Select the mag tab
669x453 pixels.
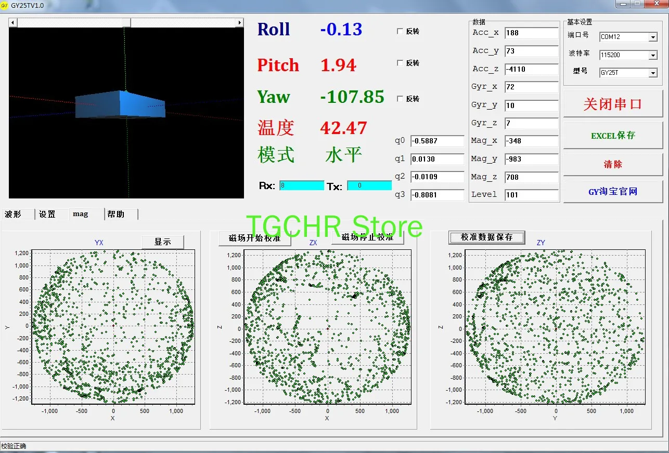click(x=86, y=214)
